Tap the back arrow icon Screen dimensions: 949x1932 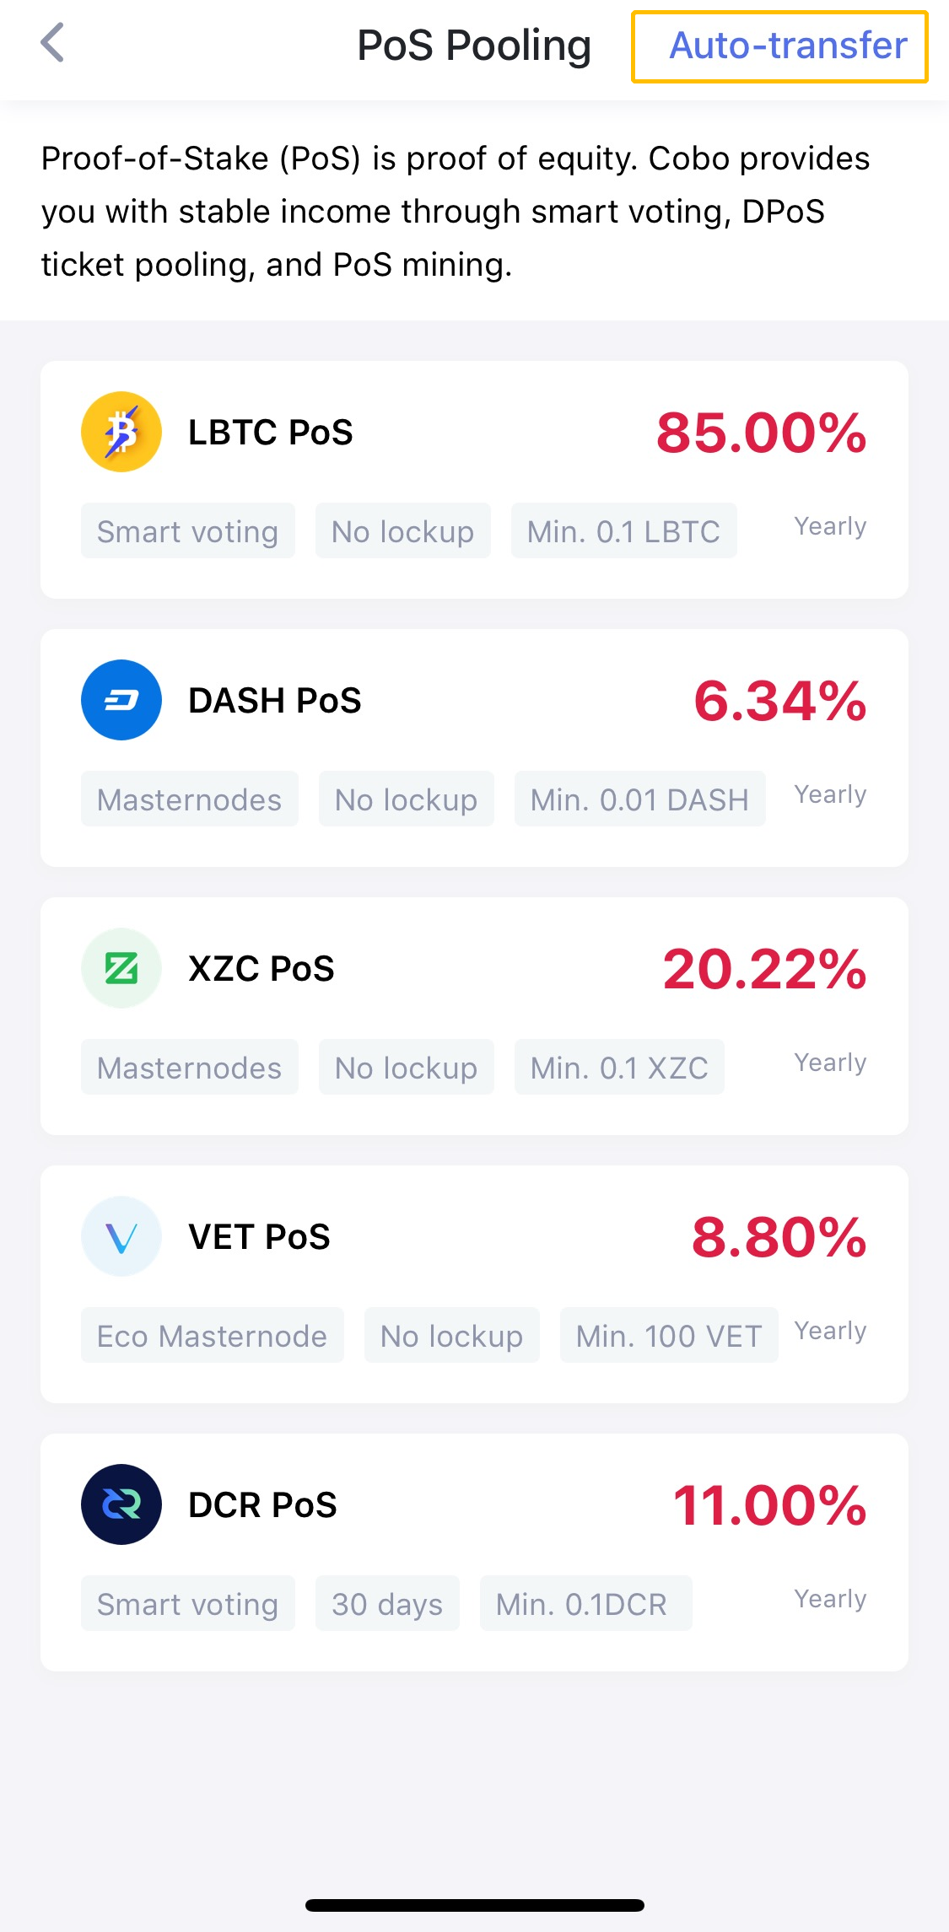coord(52,43)
